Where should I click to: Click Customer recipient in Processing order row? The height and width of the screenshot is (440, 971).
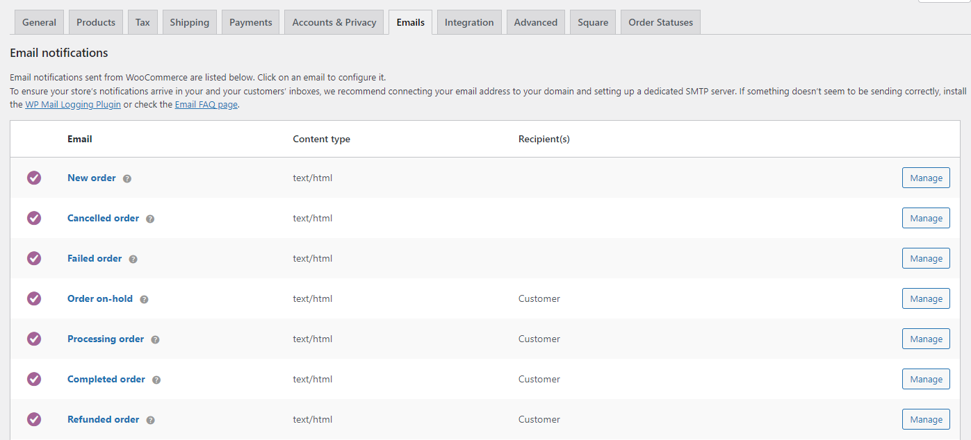click(x=539, y=339)
